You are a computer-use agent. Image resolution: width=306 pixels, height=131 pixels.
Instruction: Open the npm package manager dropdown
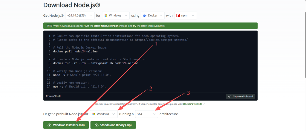click(x=185, y=15)
